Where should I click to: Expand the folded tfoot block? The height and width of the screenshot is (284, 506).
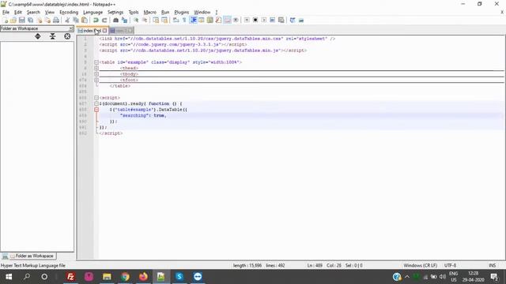(96, 80)
